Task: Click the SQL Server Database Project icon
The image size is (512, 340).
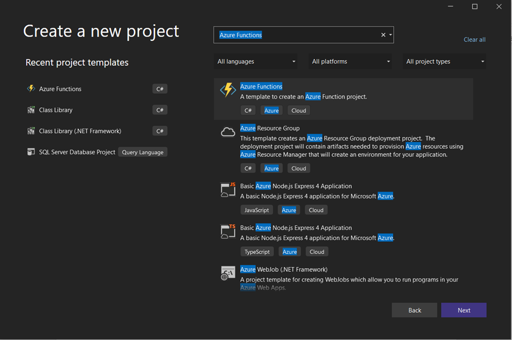Action: point(31,152)
